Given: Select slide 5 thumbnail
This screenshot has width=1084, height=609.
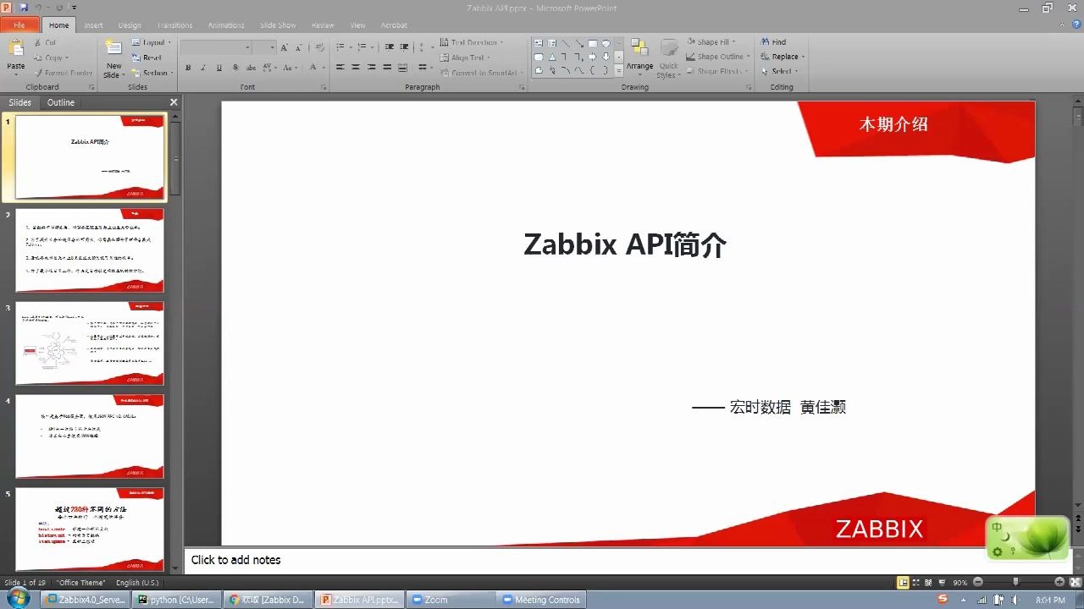Looking at the screenshot, I should (x=90, y=529).
